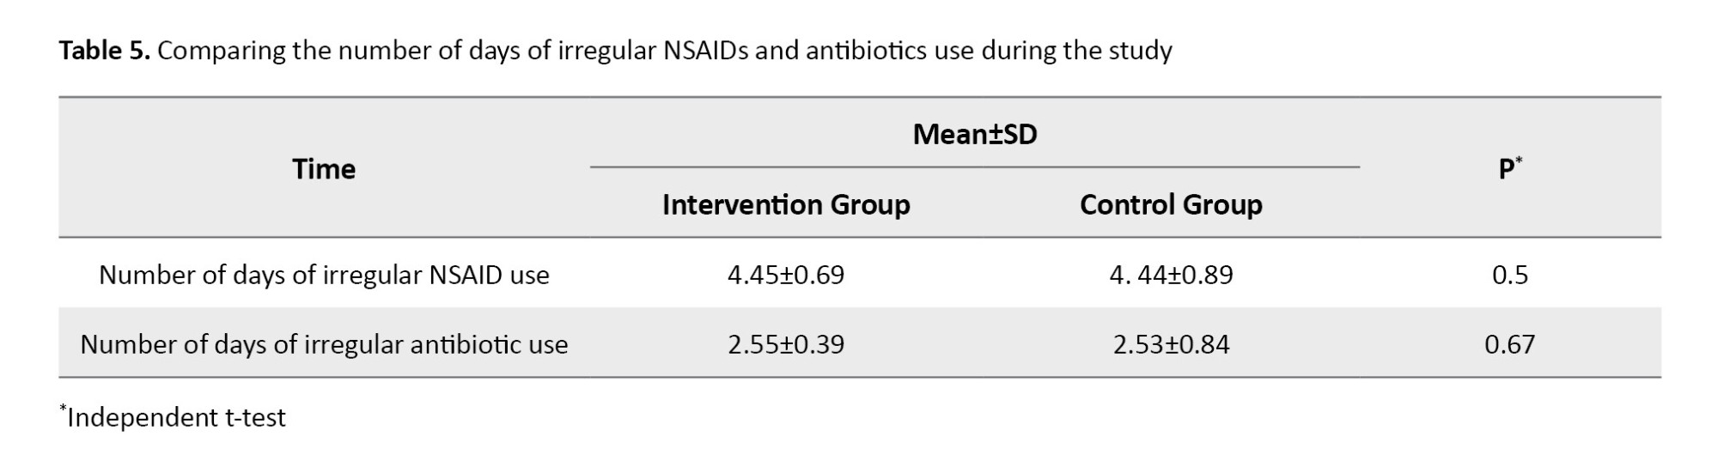
Task: Select the 4. 44±0.89 control value
Action: coord(1170,276)
